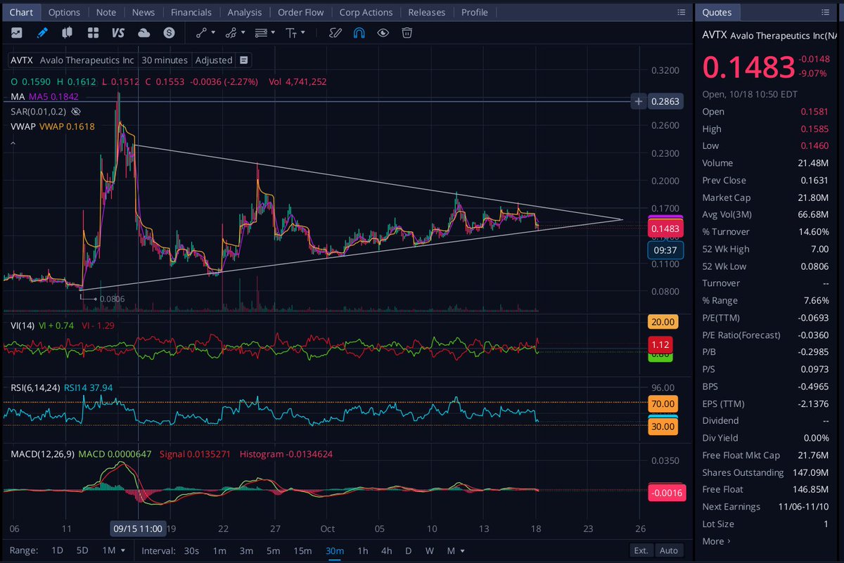Switch to the Options tab
Screen dimensions: 844x563
[64, 12]
